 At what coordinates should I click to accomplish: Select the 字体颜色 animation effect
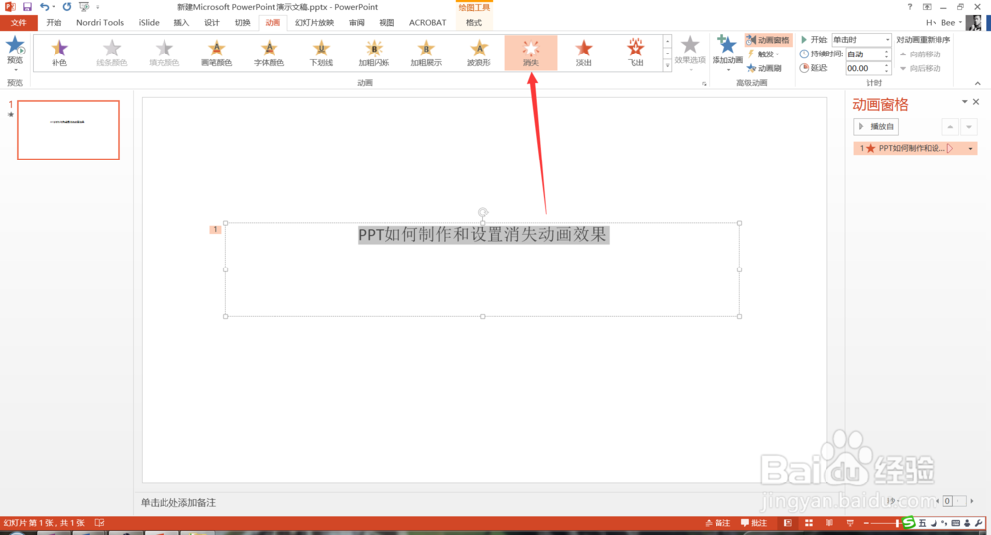coord(269,53)
